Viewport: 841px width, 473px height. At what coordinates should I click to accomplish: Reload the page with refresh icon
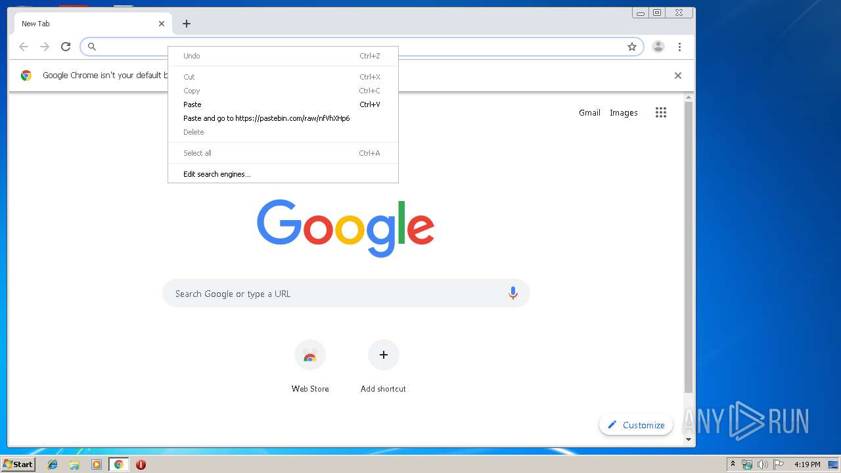[66, 47]
